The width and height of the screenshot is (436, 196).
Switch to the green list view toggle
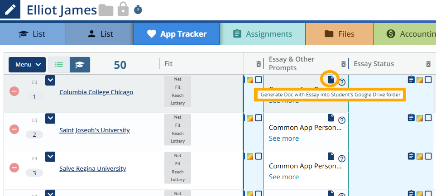point(59,65)
